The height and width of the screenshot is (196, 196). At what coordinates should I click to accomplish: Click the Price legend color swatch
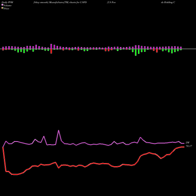[x=2, y=8]
